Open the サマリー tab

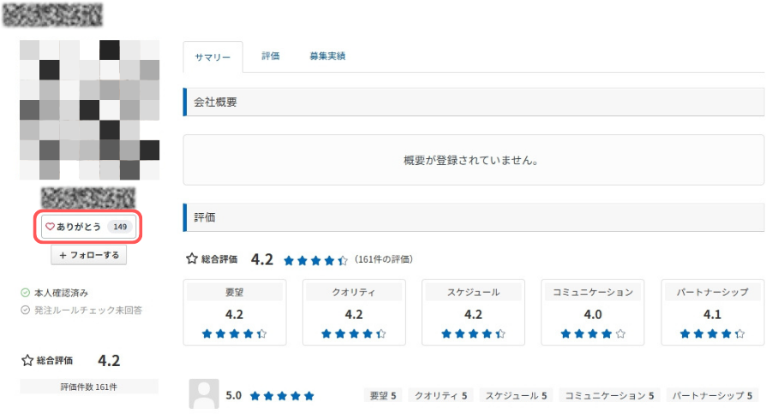212,57
